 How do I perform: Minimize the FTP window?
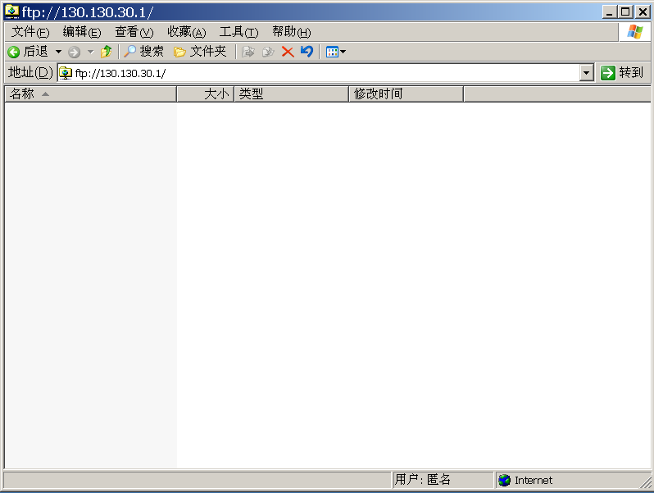pyautogui.click(x=610, y=12)
